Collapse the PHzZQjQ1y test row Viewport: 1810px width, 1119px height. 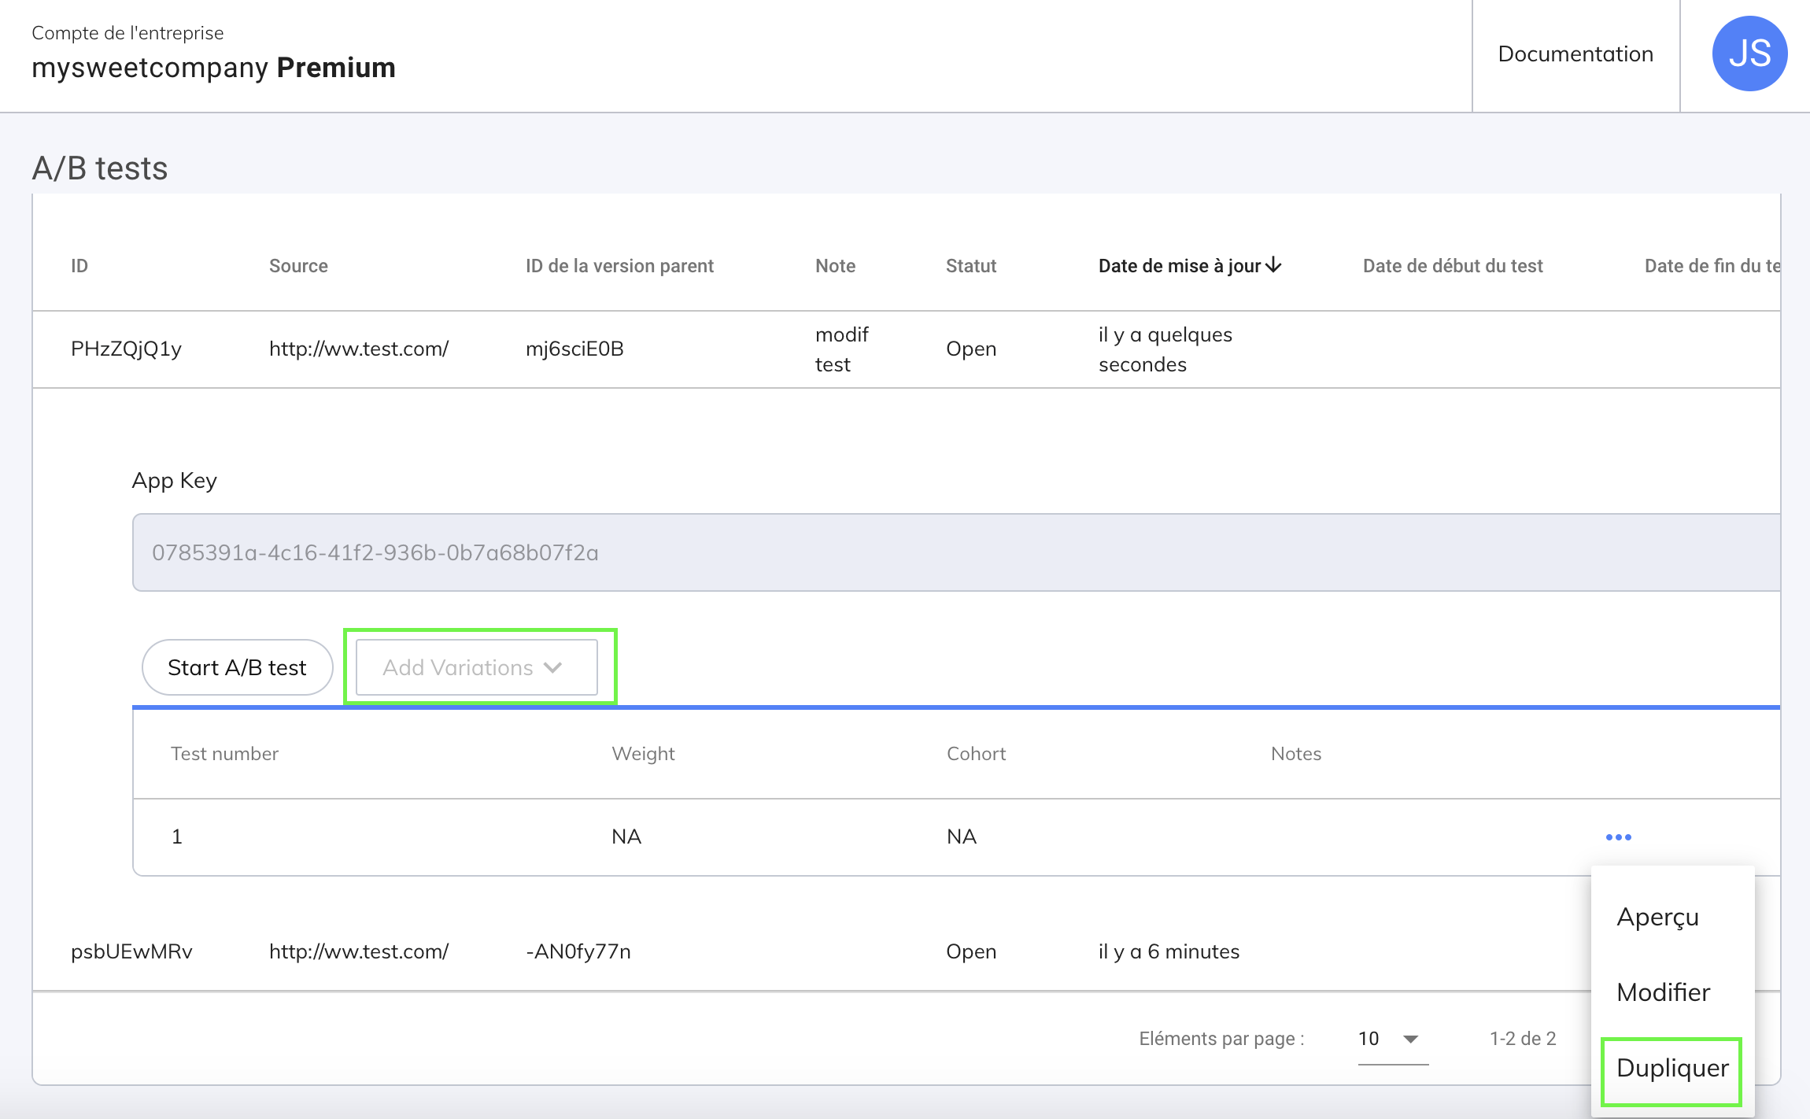point(126,349)
